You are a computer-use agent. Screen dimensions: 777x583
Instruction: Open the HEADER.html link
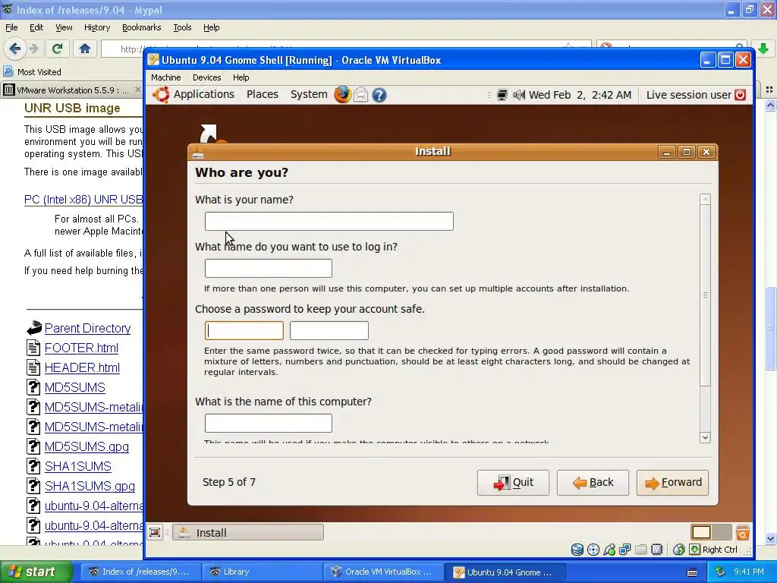click(82, 368)
